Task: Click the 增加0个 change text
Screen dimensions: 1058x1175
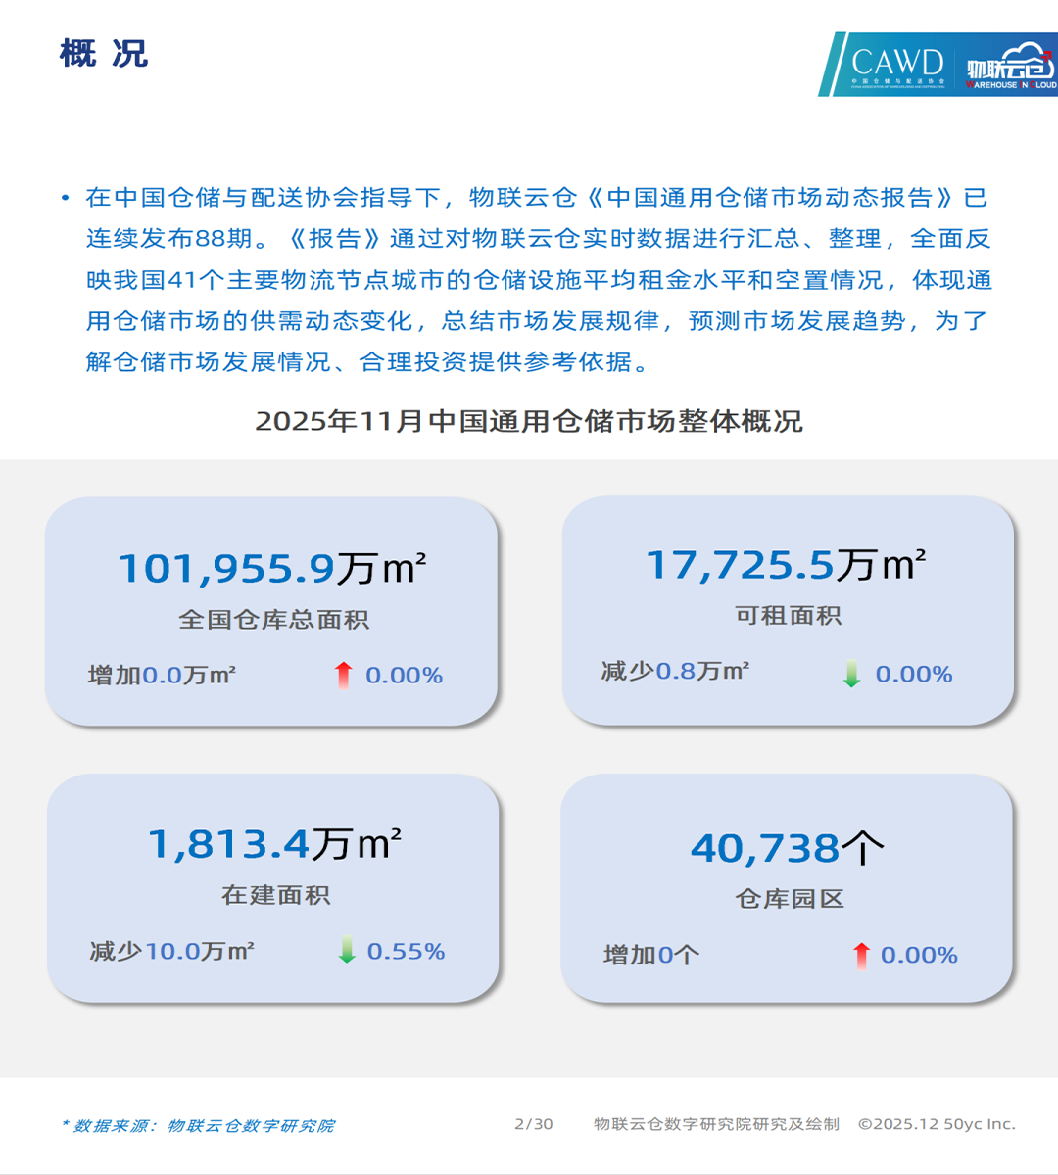Action: coord(651,955)
